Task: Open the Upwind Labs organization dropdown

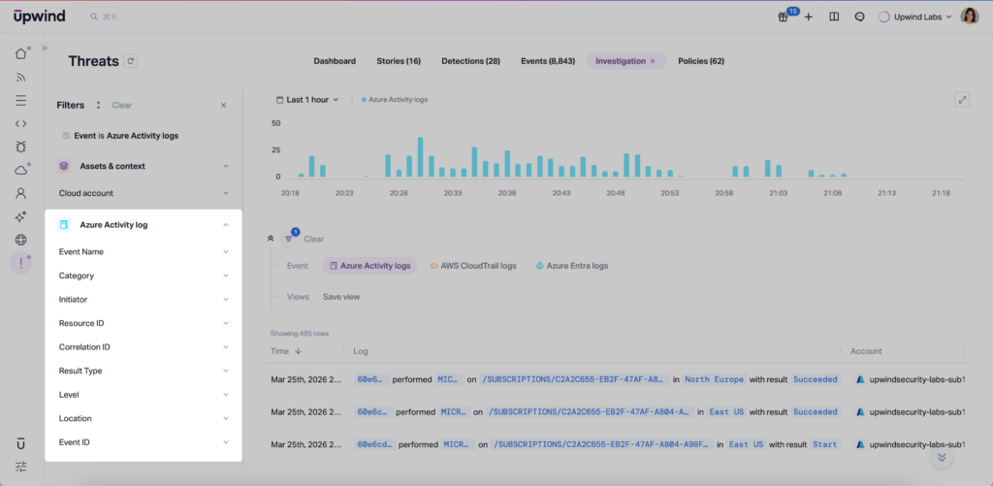Action: click(x=915, y=17)
